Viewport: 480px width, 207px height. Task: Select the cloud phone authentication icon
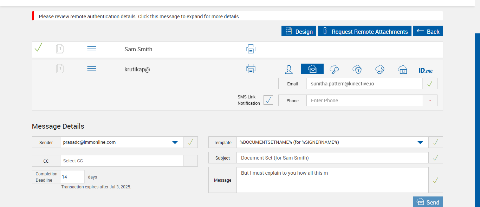(380, 69)
